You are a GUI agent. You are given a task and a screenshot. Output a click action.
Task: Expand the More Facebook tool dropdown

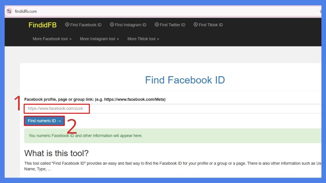[x=52, y=39]
